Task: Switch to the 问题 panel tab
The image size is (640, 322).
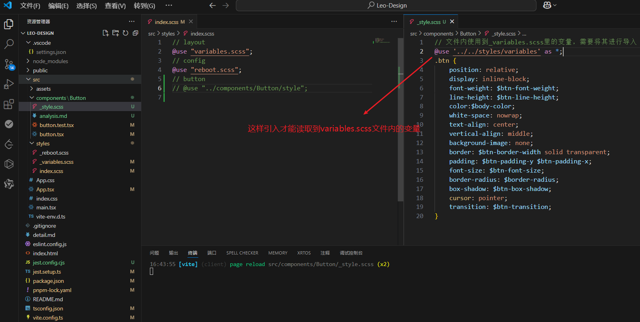Action: 154,253
